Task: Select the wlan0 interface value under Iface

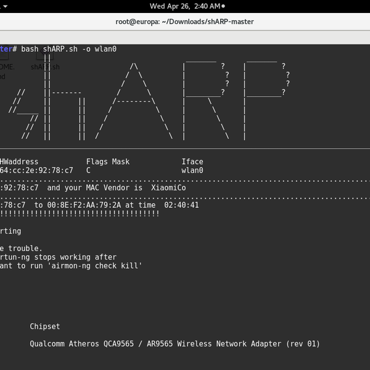Action: click(192, 170)
